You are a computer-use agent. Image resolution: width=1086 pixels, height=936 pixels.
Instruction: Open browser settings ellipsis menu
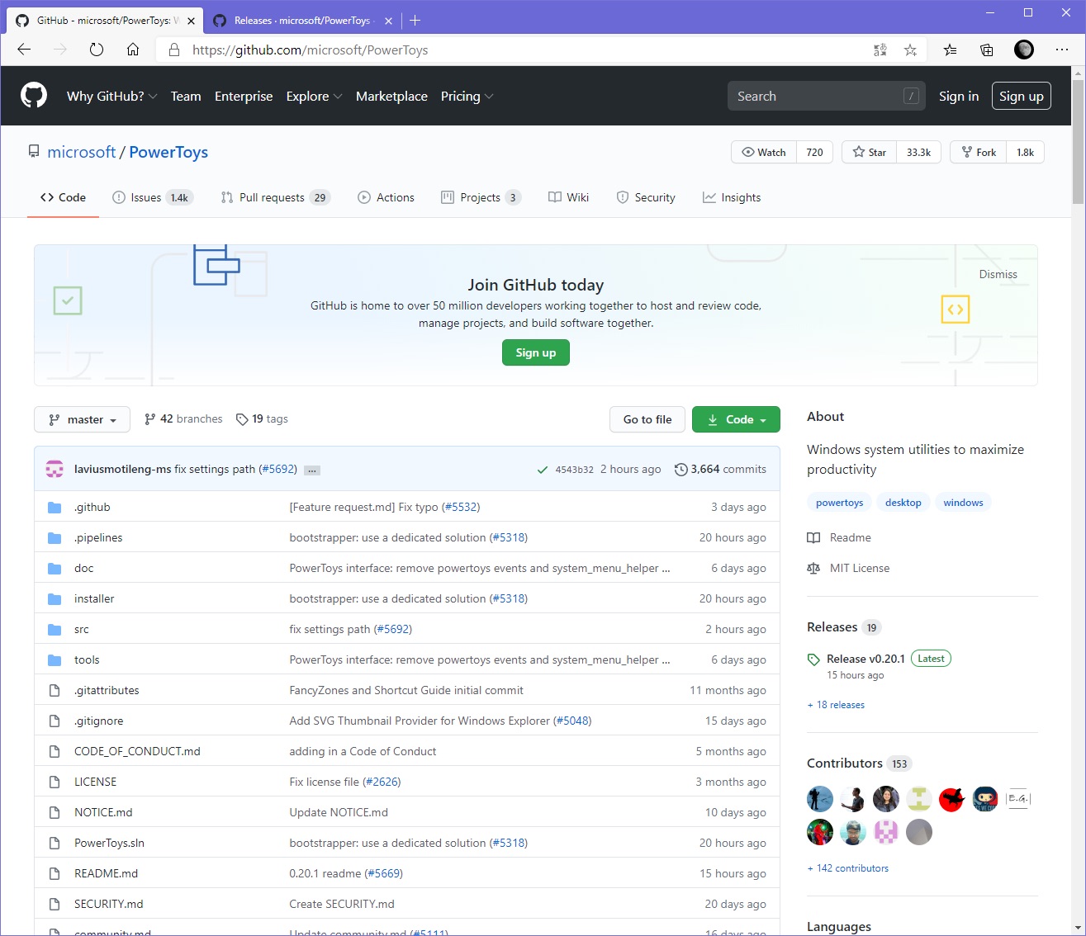point(1062,50)
